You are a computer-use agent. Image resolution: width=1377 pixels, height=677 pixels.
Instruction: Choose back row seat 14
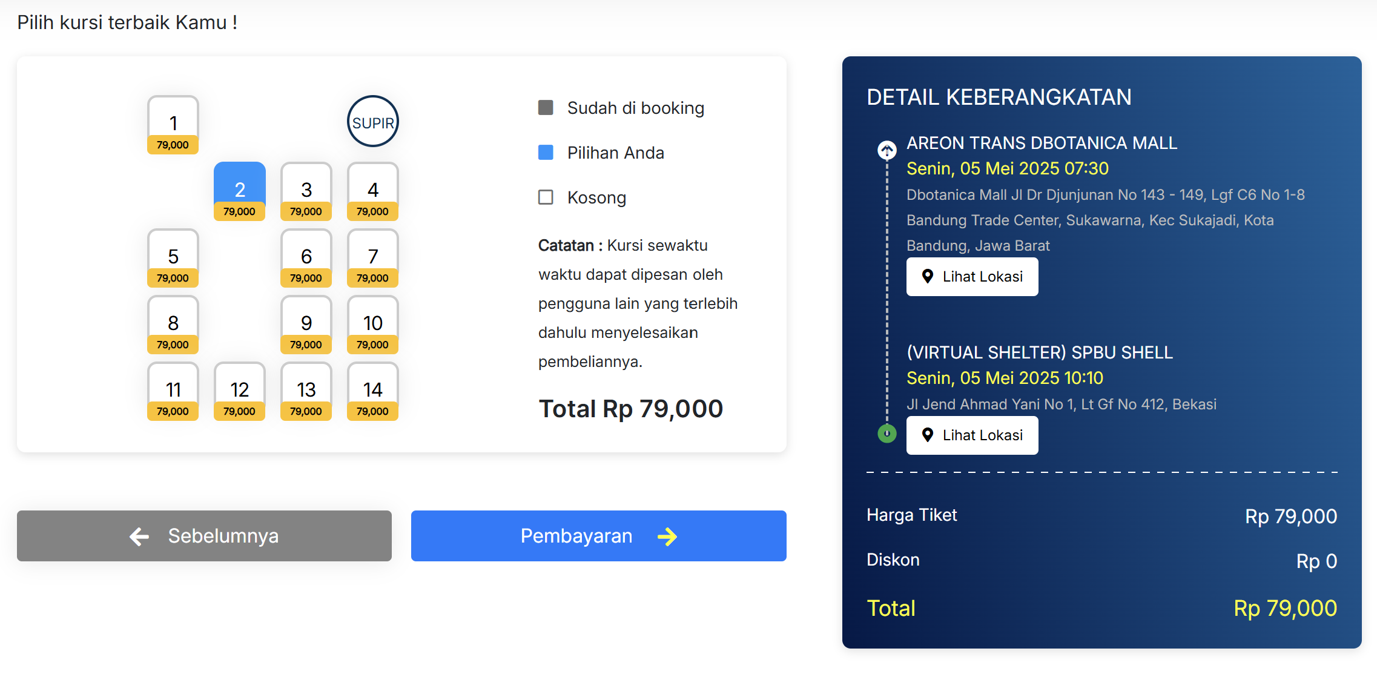[x=373, y=391]
